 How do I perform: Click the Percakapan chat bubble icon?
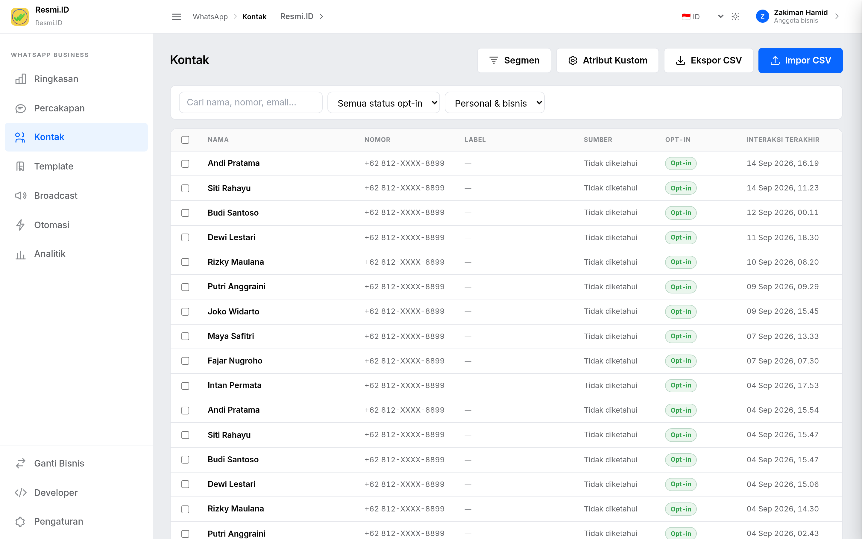click(x=21, y=108)
